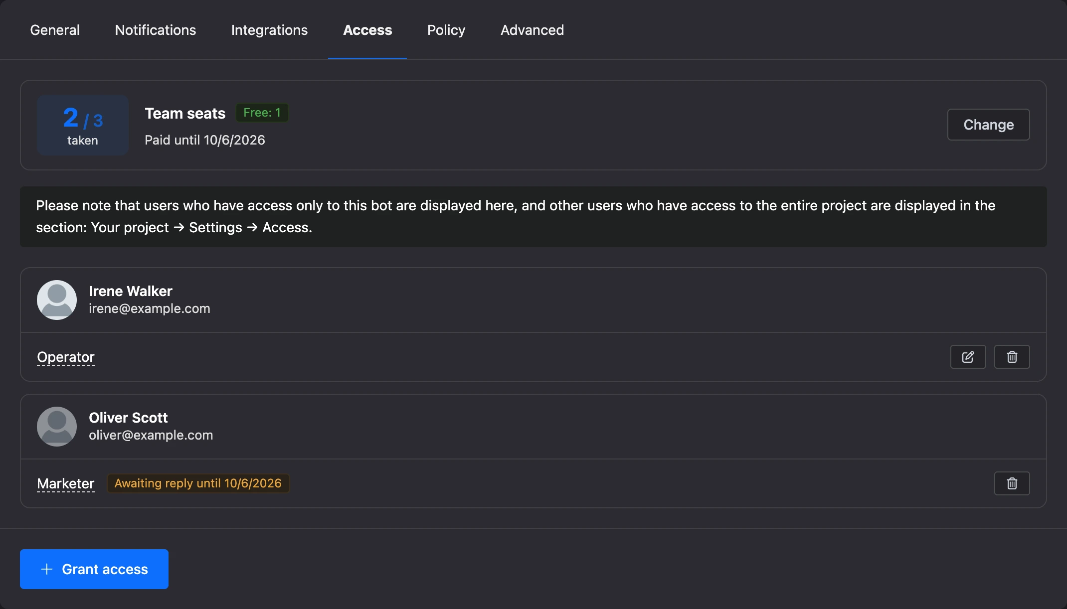Go to the Integrations tab
Viewport: 1067px width, 609px height.
point(269,30)
